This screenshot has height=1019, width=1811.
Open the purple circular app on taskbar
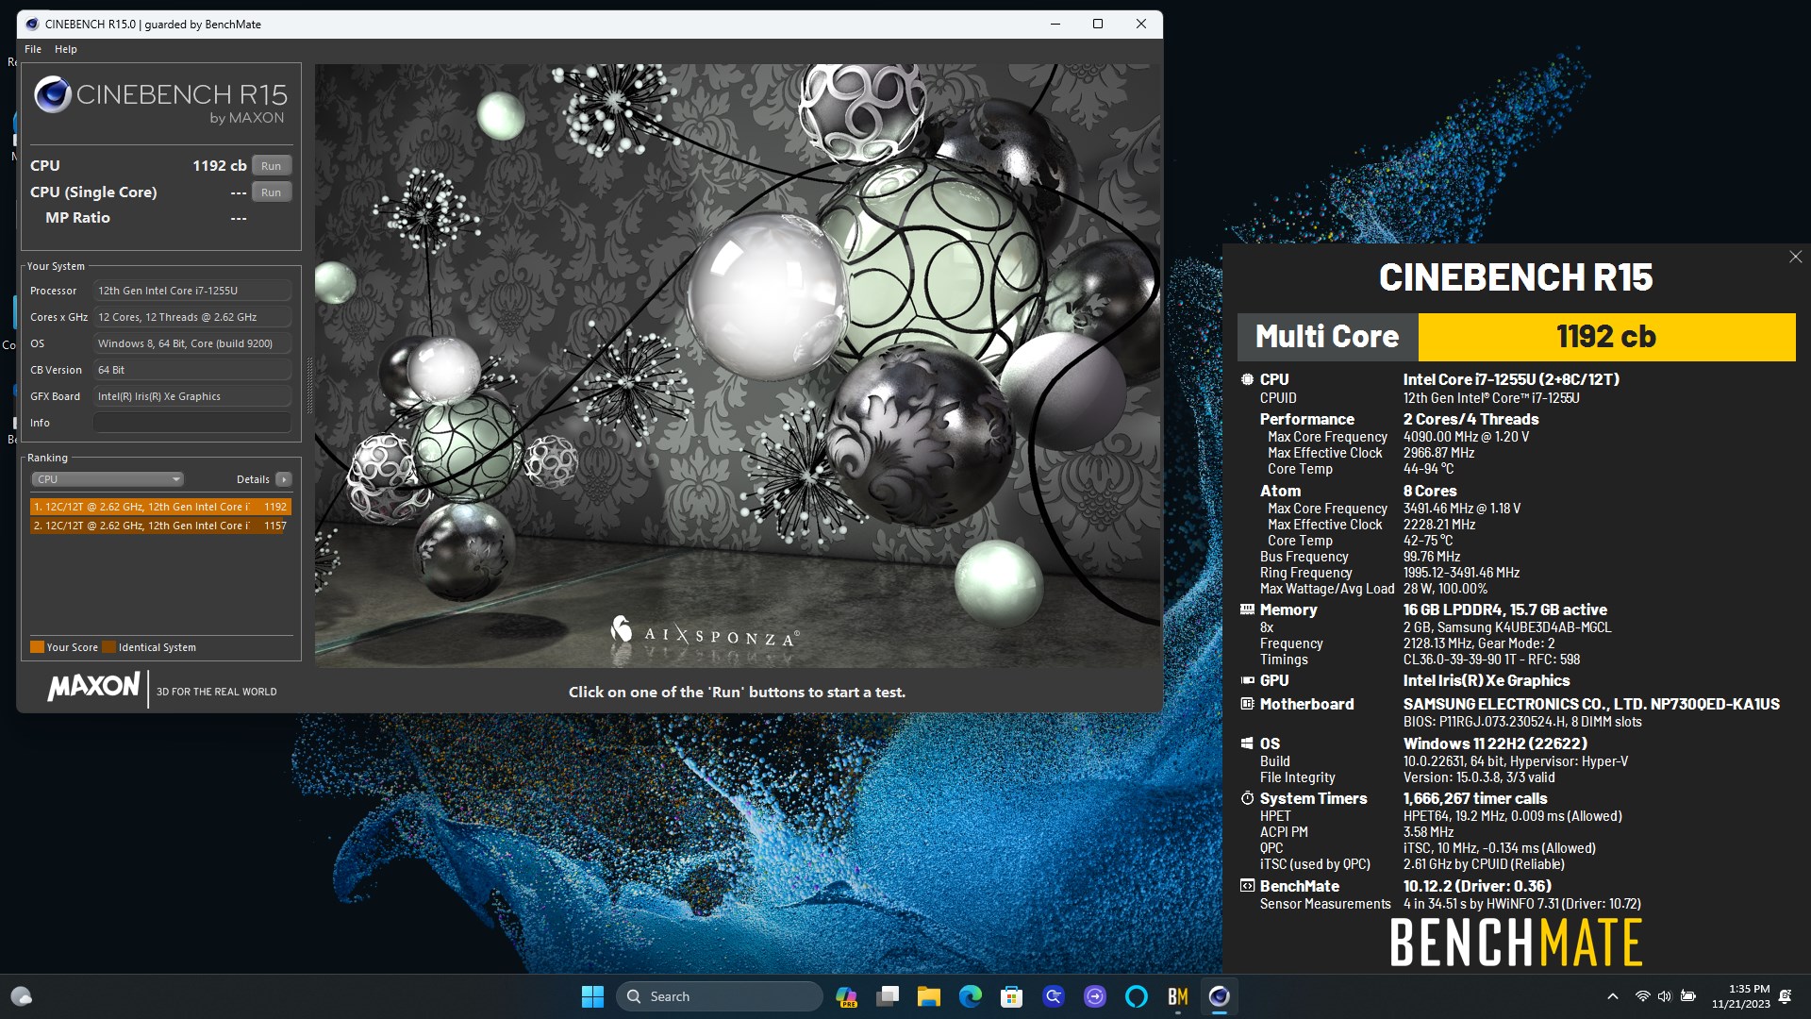(x=1095, y=996)
